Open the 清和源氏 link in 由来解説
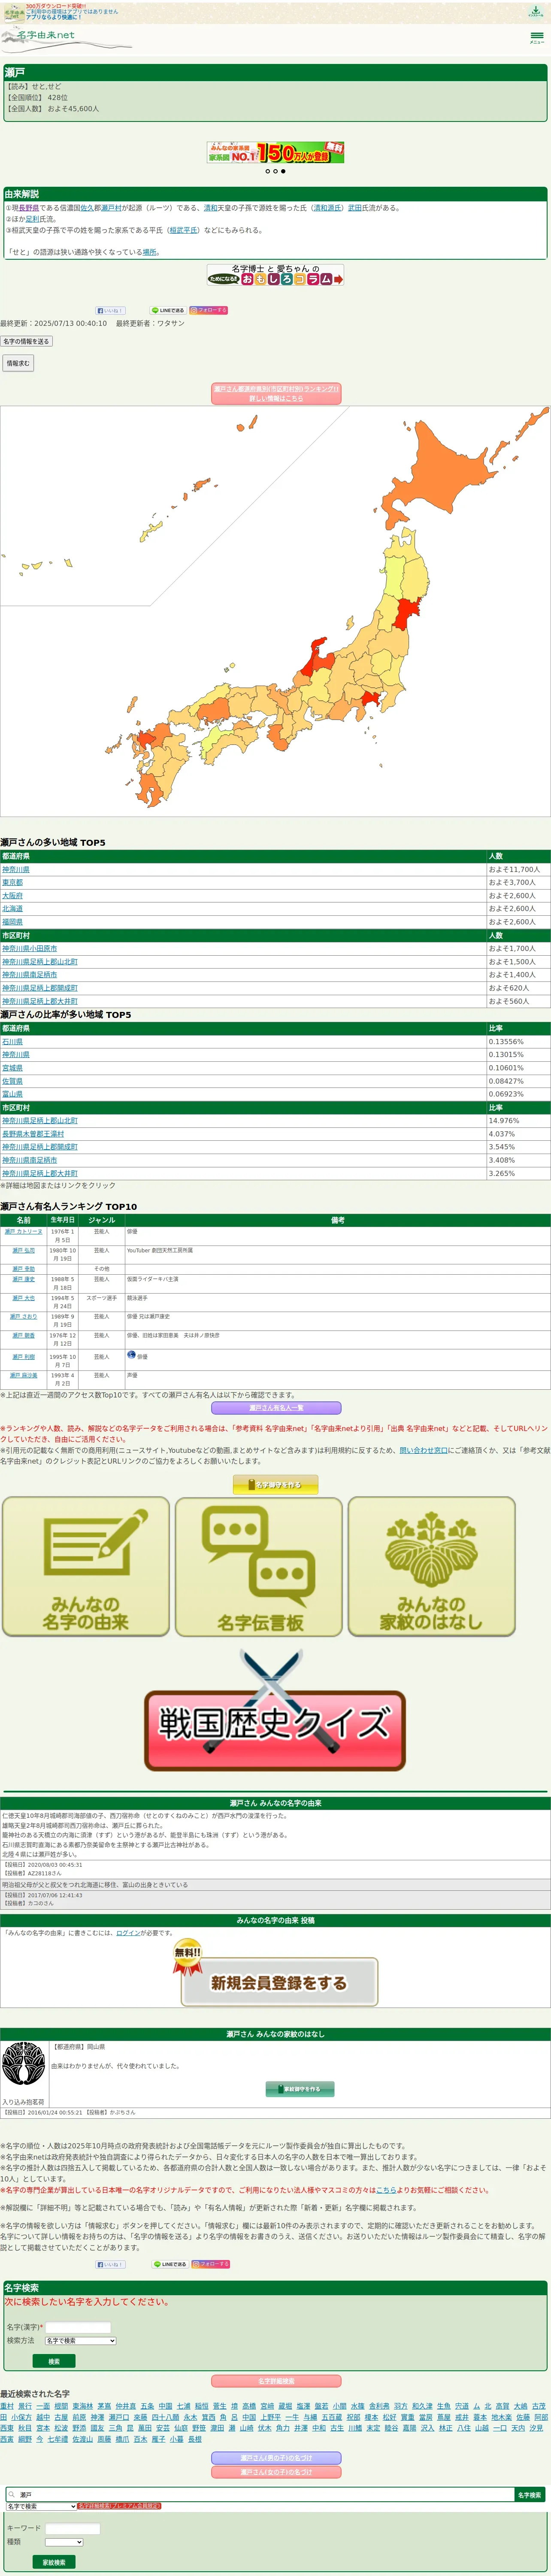The height and width of the screenshot is (2576, 551). (x=327, y=208)
